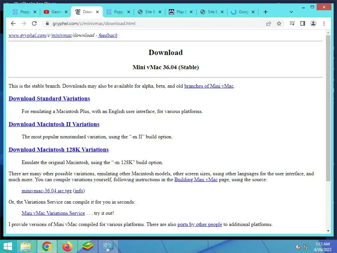Close the Play E tab

[x=191, y=12]
